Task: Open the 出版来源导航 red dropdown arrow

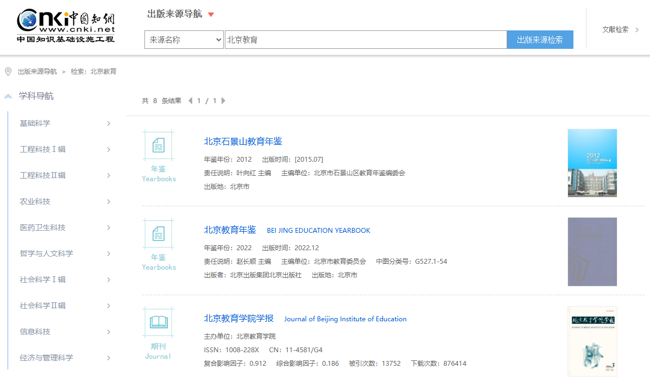Action: click(211, 15)
